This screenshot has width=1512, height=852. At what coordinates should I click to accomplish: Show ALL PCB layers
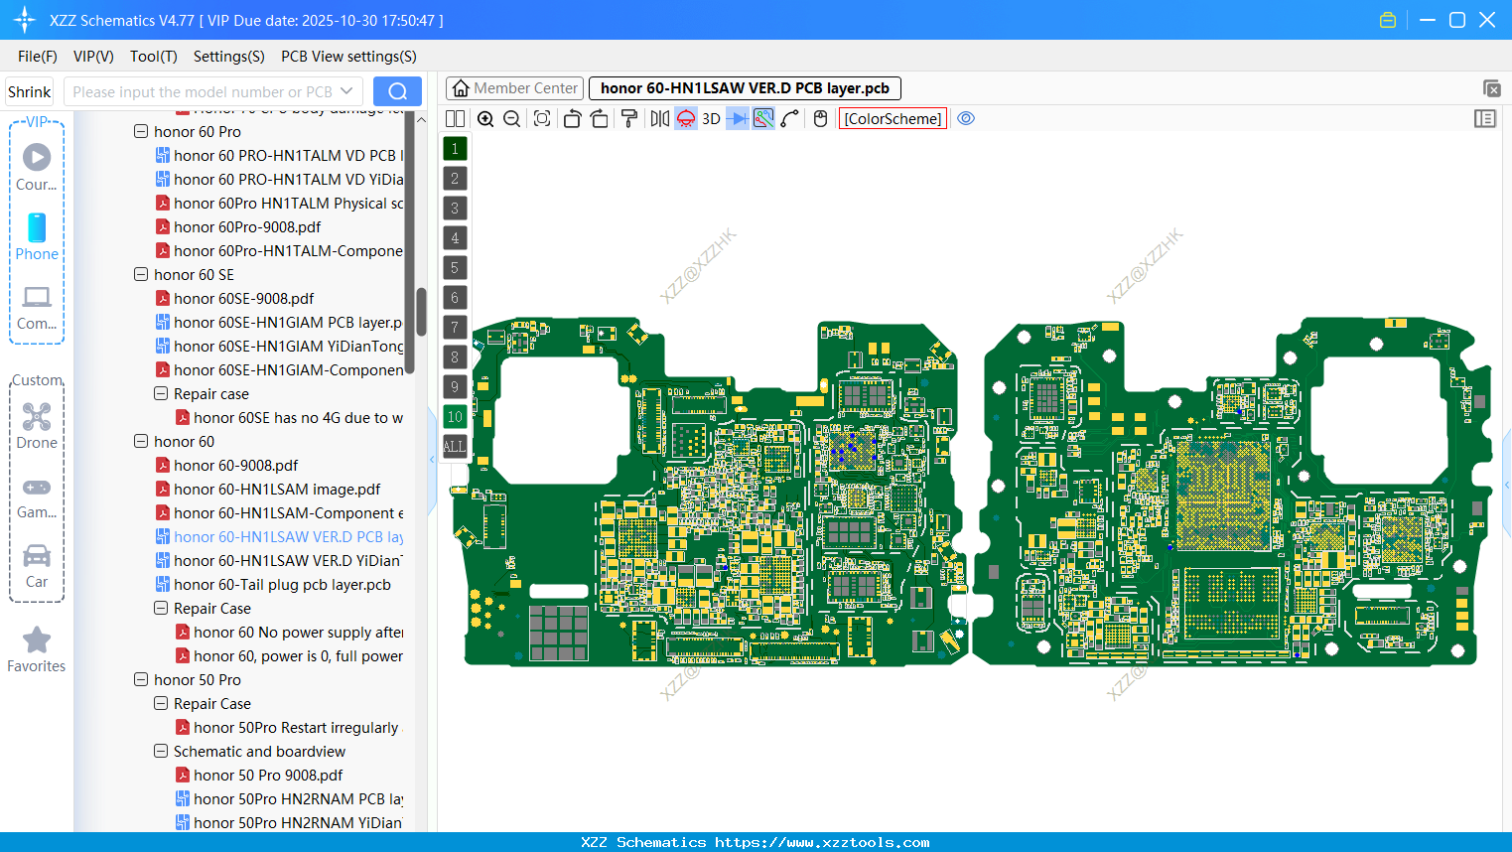pyautogui.click(x=455, y=447)
